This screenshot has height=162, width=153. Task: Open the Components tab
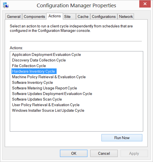pos(34,16)
